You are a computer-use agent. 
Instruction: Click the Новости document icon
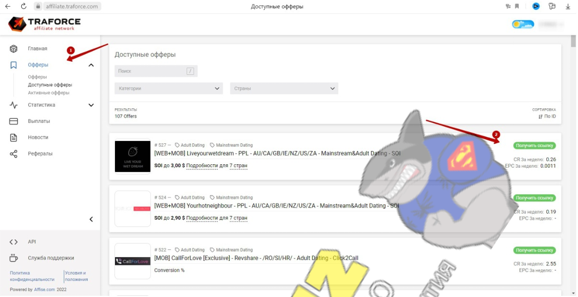14,137
